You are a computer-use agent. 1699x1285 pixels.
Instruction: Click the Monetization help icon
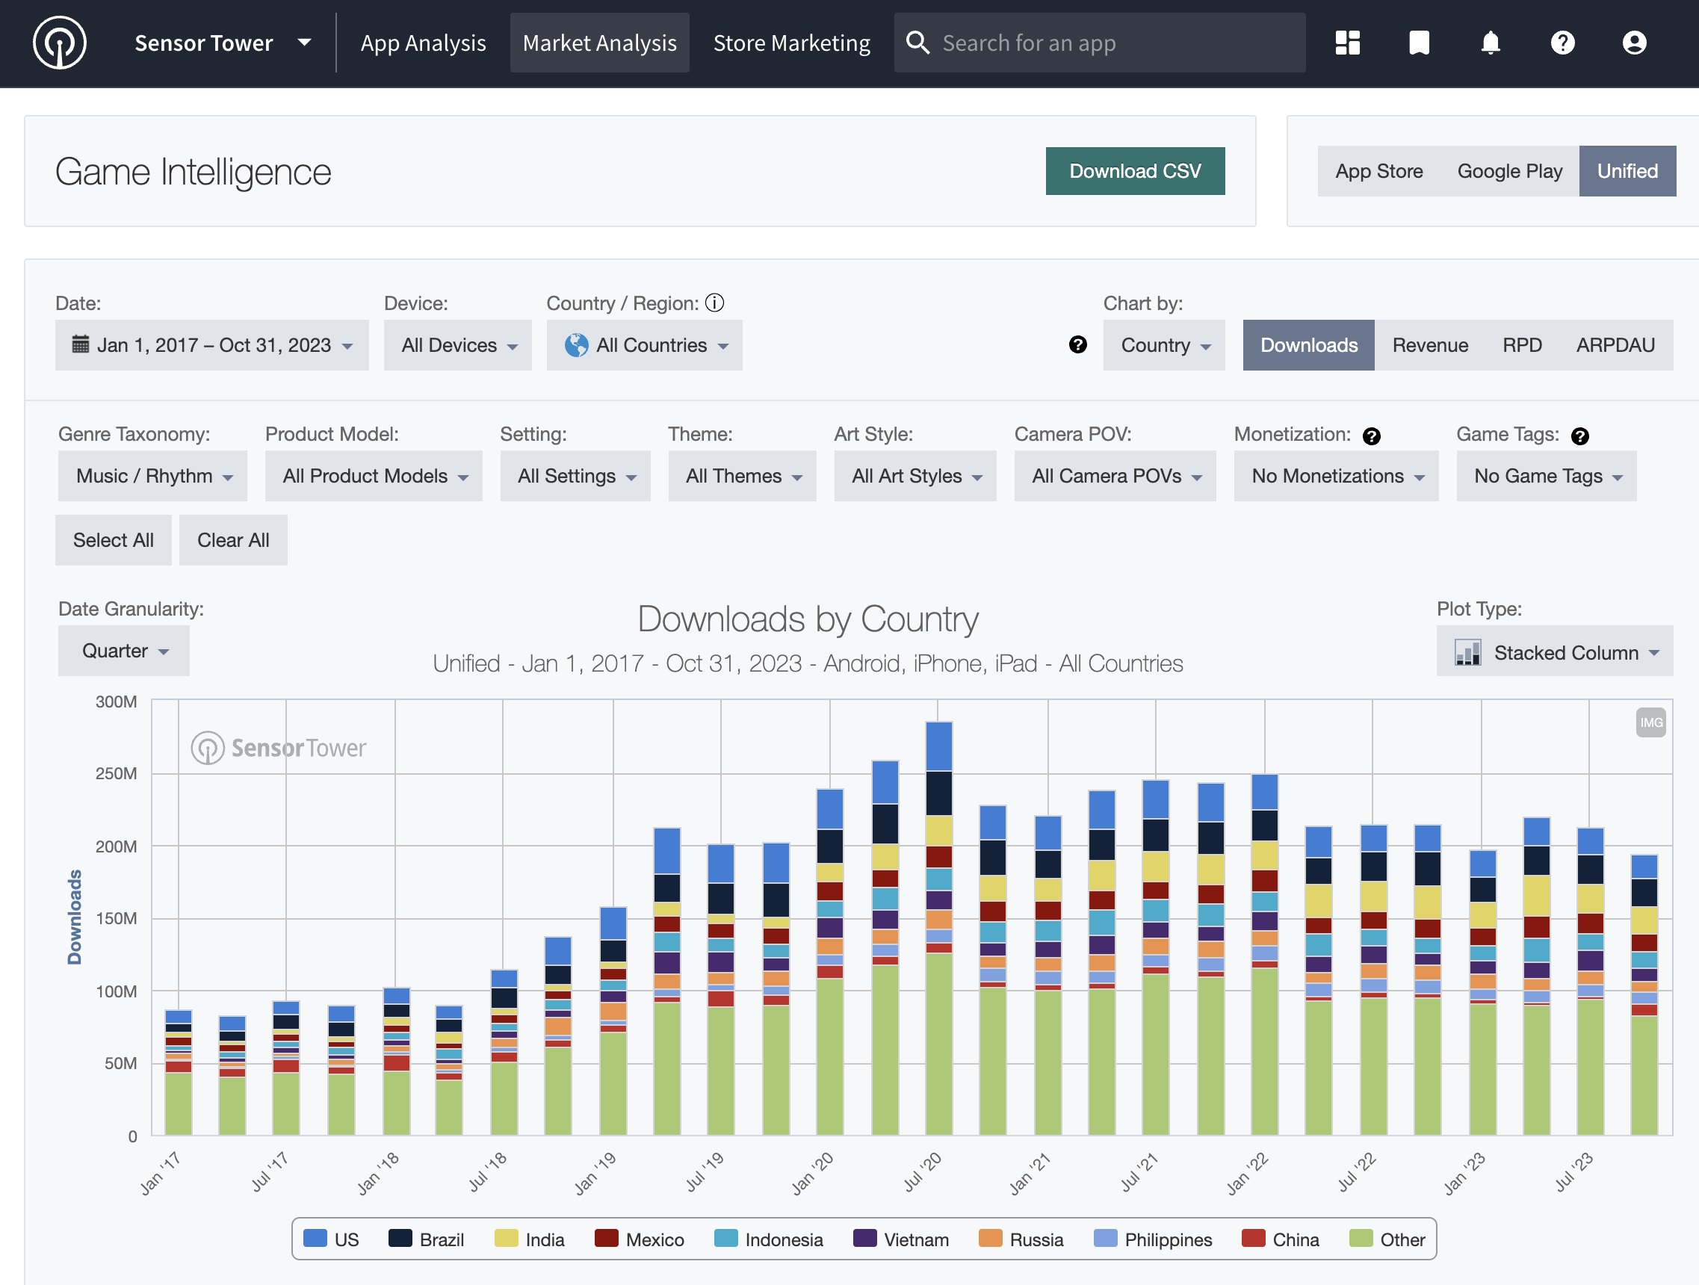[x=1371, y=436]
